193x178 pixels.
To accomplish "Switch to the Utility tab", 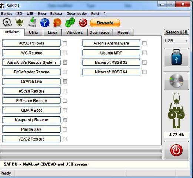I will pyautogui.click(x=34, y=32).
